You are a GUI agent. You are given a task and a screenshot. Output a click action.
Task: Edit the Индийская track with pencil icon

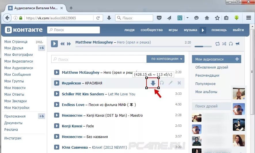170,83
